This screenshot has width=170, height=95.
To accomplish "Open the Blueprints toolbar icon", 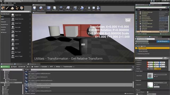I will click(x=68, y=8).
